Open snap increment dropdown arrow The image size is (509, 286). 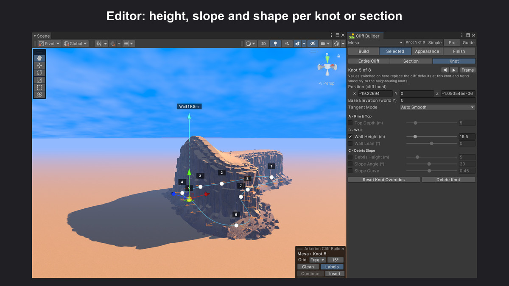click(x=132, y=44)
